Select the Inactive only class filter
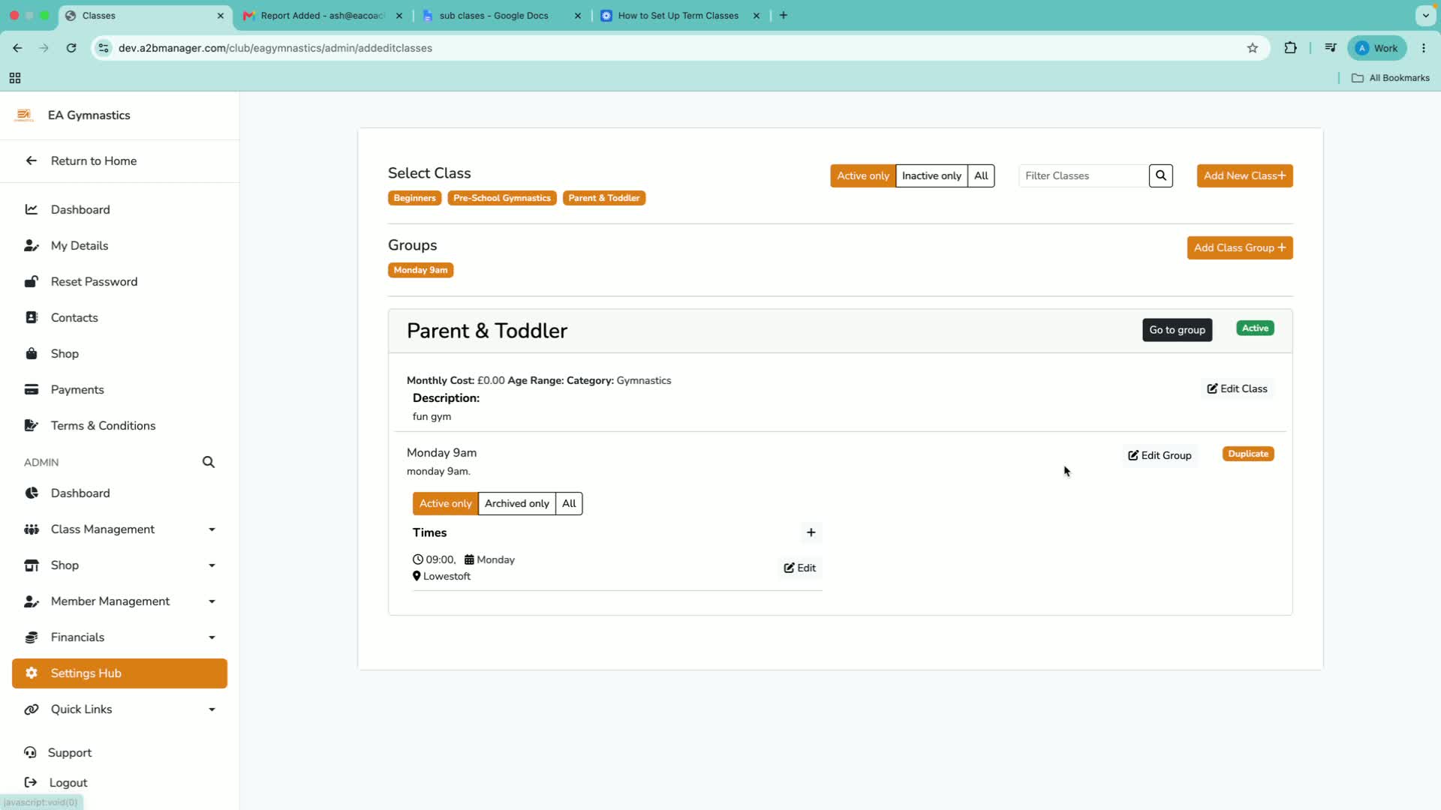The width and height of the screenshot is (1441, 810). pyautogui.click(x=931, y=175)
